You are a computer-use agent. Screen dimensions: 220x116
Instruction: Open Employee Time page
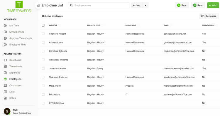pyautogui.click(x=18, y=45)
